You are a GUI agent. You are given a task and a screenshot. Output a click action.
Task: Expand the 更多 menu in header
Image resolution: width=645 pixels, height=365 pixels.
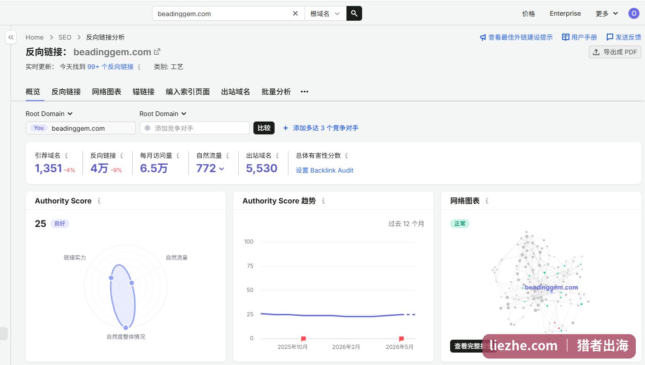coord(607,13)
